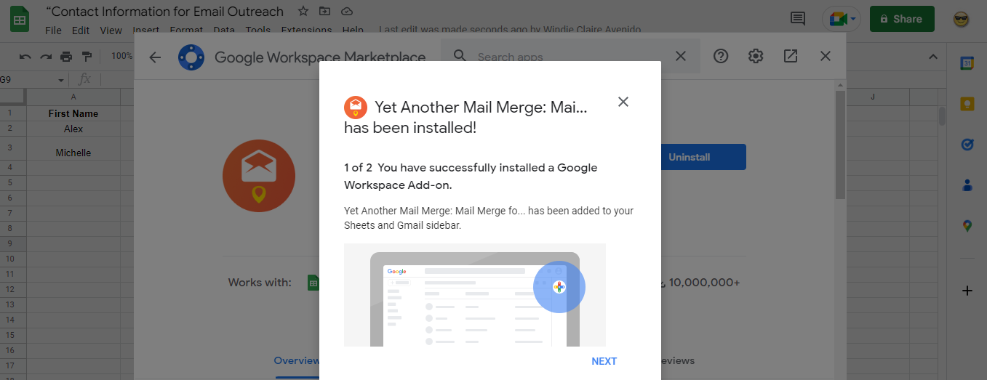Switch to the Overview tab

point(297,360)
